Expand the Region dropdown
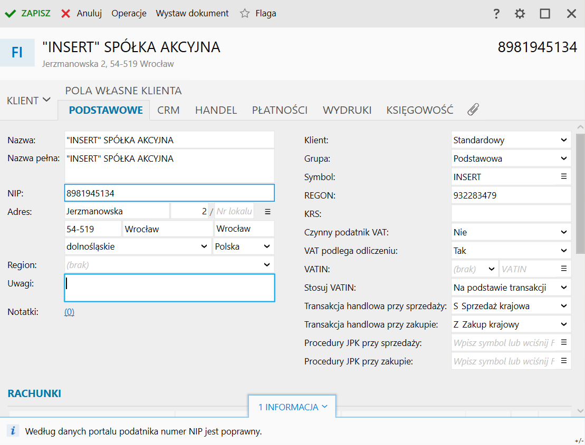Screen dimensions: 585x445 click(267, 265)
